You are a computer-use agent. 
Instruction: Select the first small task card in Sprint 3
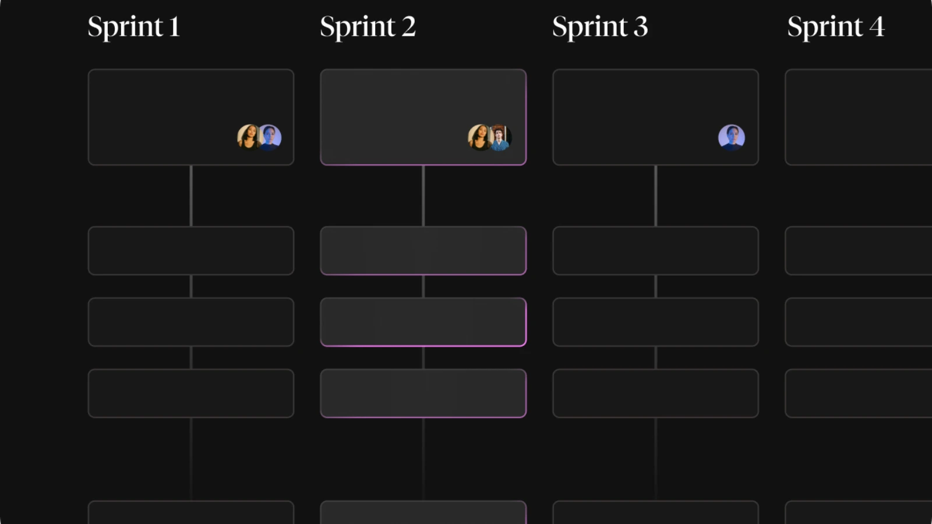pyautogui.click(x=656, y=250)
